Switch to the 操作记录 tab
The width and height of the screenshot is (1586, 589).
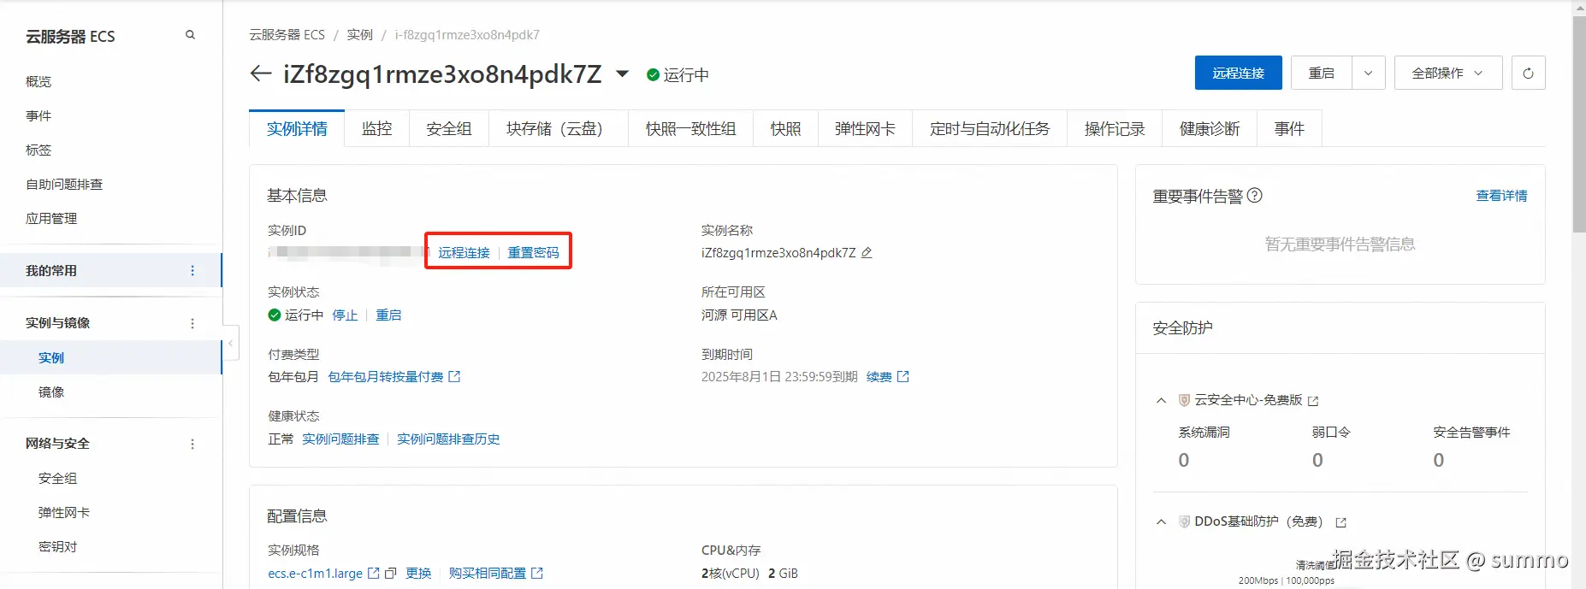pos(1115,128)
